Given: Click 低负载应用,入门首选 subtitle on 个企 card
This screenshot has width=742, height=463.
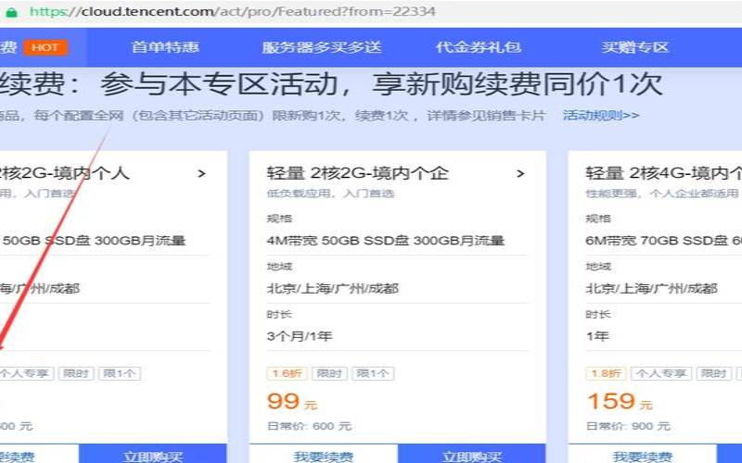Looking at the screenshot, I should coord(330,194).
